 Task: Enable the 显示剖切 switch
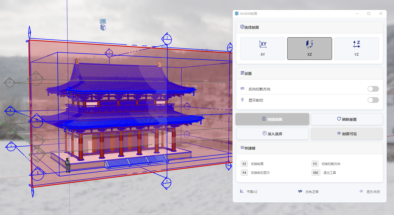point(373,100)
